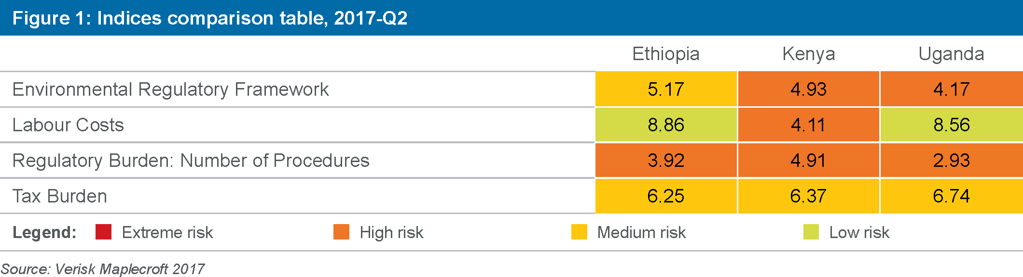This screenshot has height=277, width=1023.
Task: Select Kenya's 4.11 Labour Costs cell
Action: click(809, 125)
